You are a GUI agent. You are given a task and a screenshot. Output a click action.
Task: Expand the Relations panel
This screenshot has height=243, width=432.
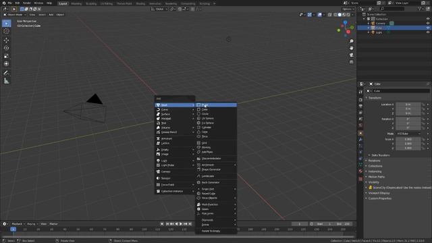coord(374,161)
